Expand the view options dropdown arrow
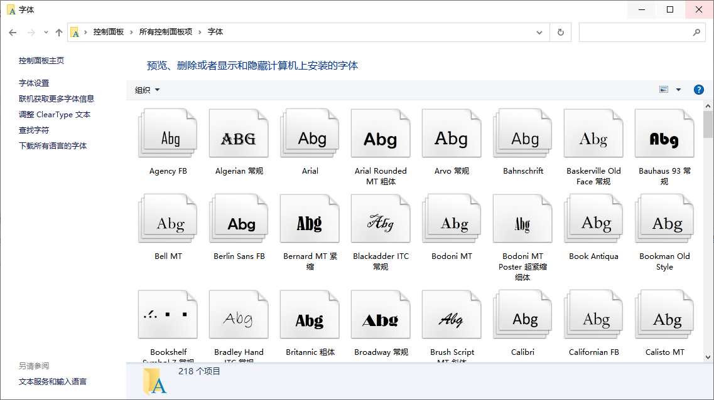This screenshot has width=714, height=400. pyautogui.click(x=678, y=90)
